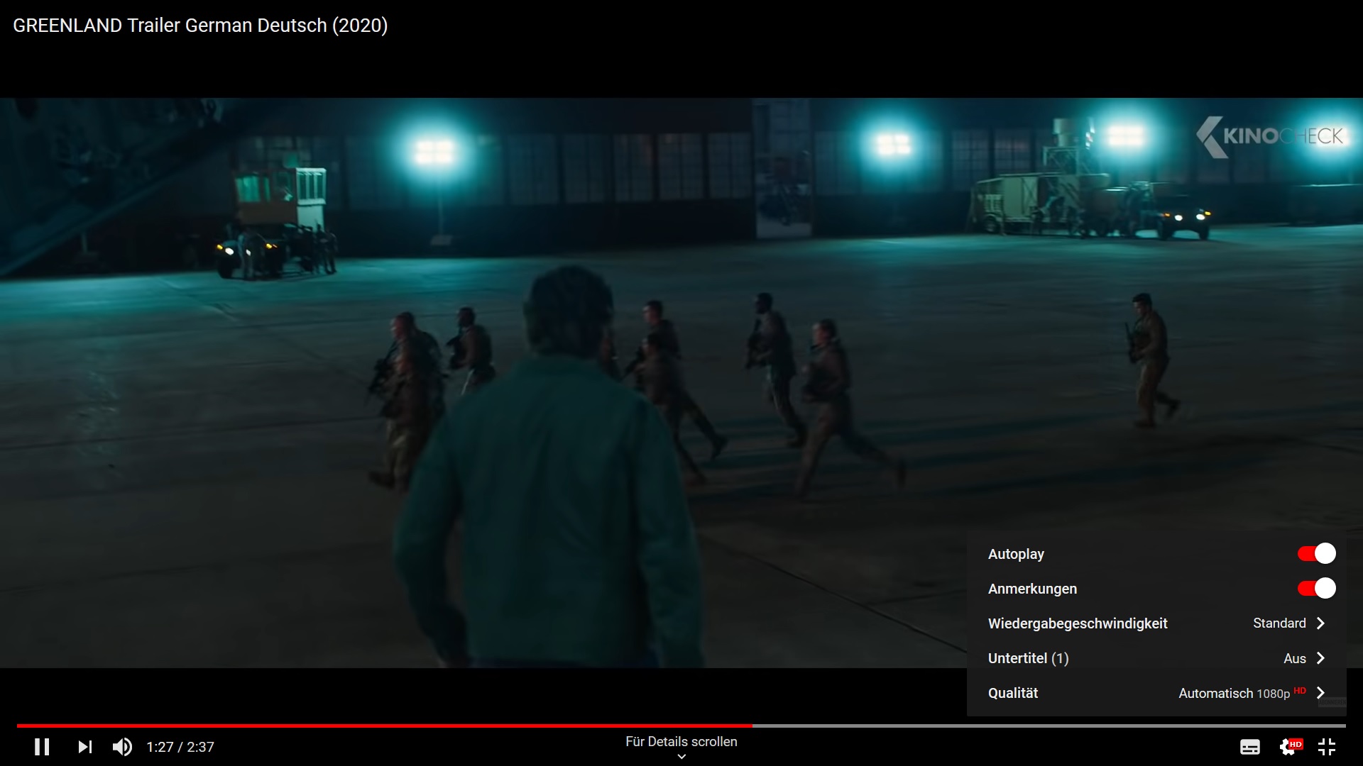Viewport: 1363px width, 766px height.
Task: Expand Wiedergabegeschwindigkeit chevron arrow
Action: coord(1320,623)
